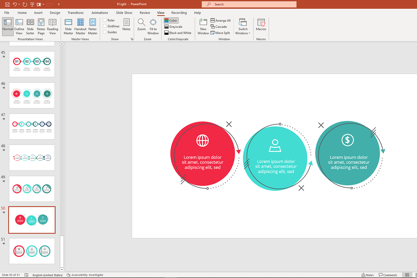
Task: Click in the Search box
Action: [249, 5]
